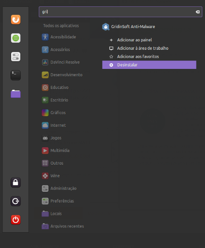205x248 pixels.
Task: Open Arquivos recentes category
Action: click(63, 226)
